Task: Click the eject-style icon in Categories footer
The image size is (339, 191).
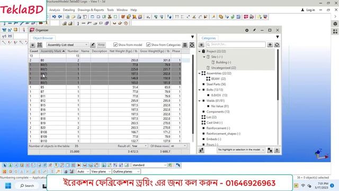Action: (x=277, y=150)
